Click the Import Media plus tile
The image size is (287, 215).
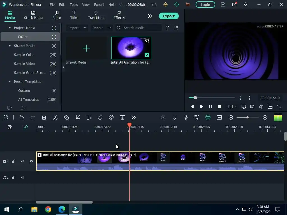pyautogui.click(x=86, y=48)
